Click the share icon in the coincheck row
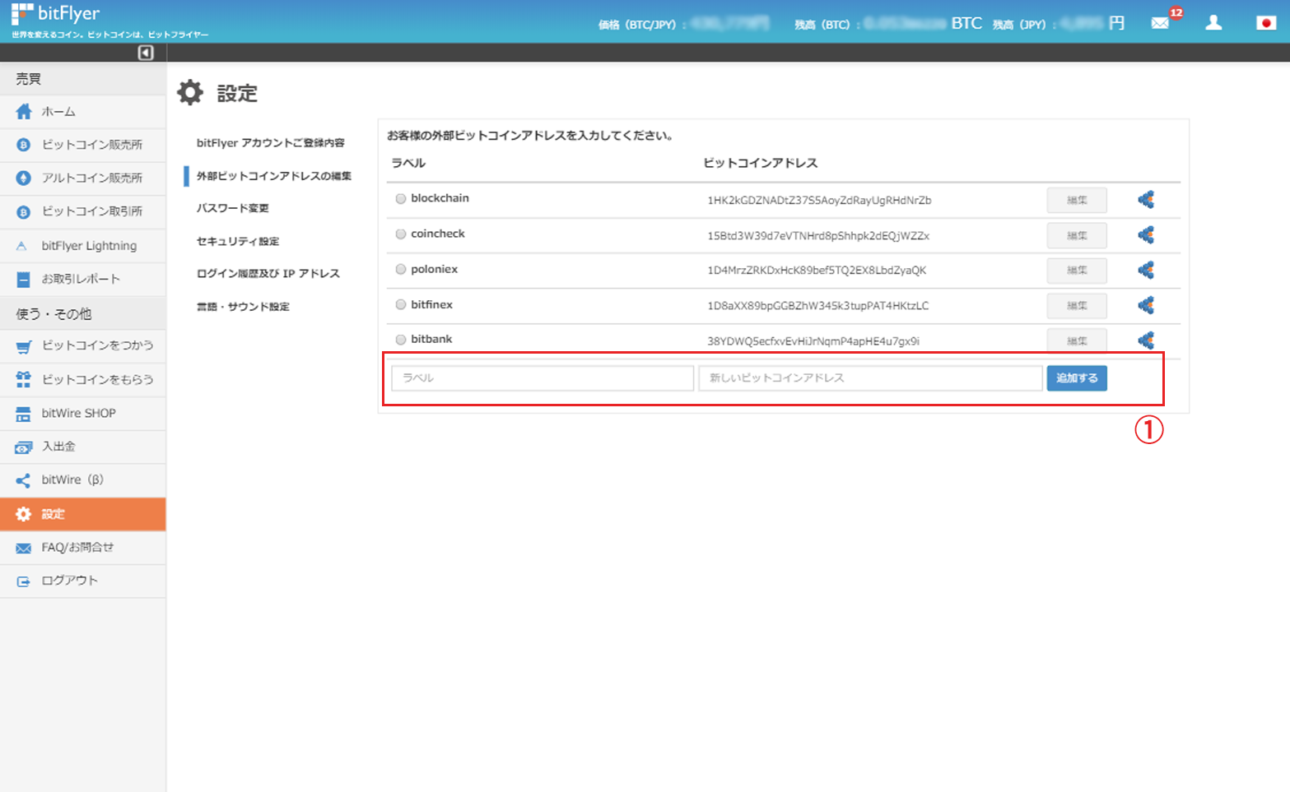1290x792 pixels. [1146, 234]
